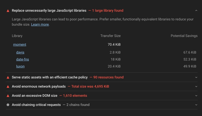Screen dimensions: 202x116
Task: Click red triangle next to cache policy audit
Action: 8,77
